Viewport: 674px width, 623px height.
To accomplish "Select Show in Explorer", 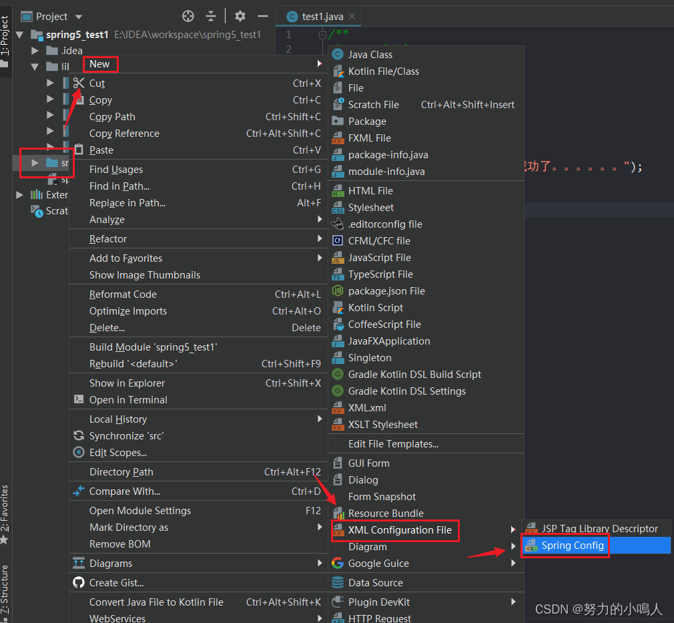I will click(x=199, y=383).
